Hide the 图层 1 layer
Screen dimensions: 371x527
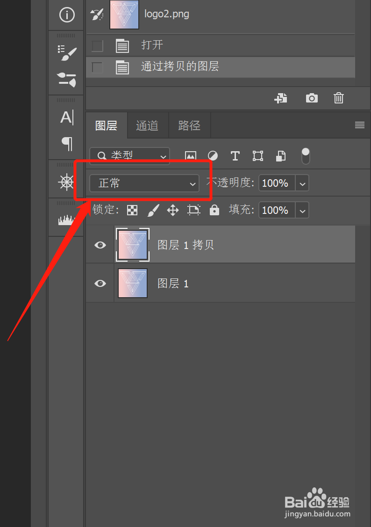(x=100, y=283)
